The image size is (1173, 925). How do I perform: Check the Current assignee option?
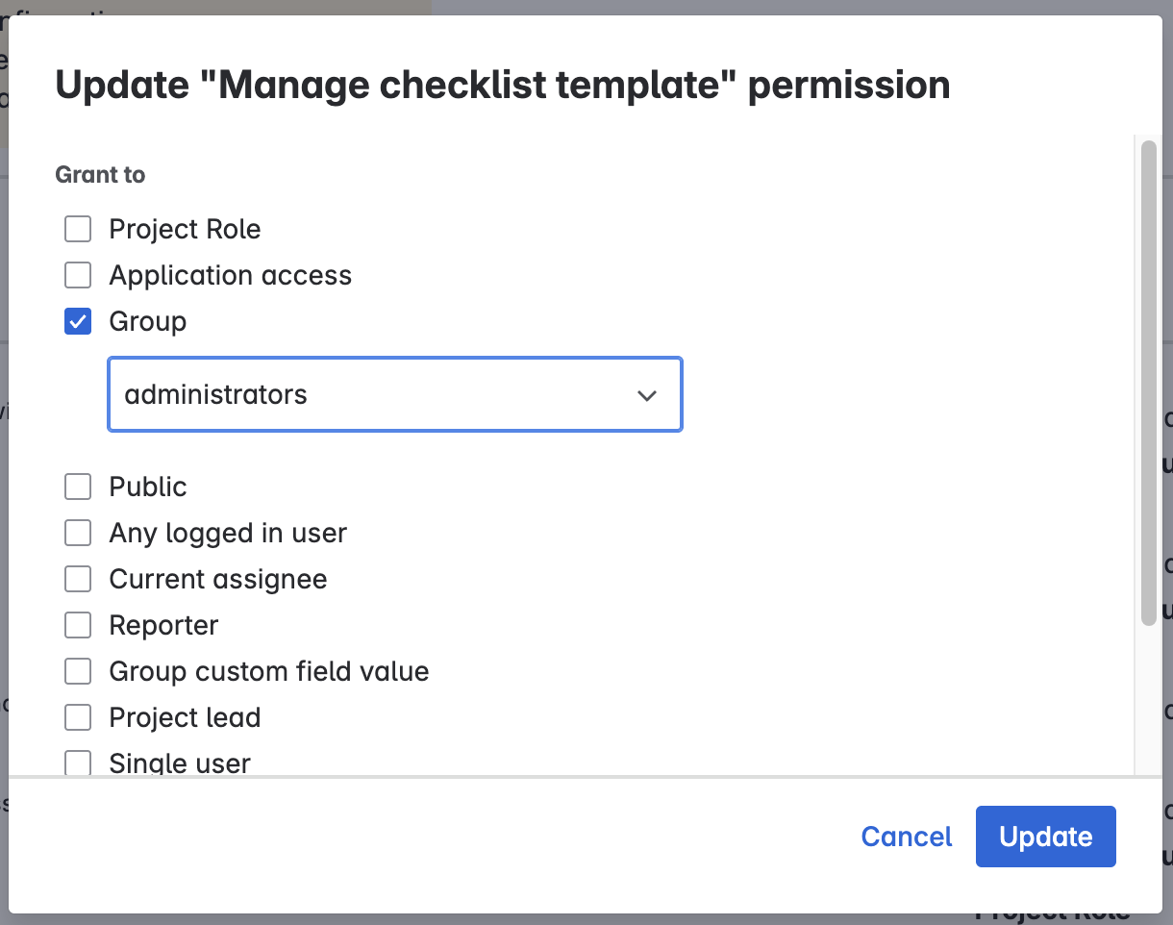click(x=78, y=579)
